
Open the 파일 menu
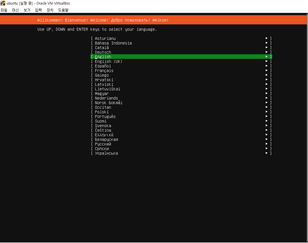pyautogui.click(x=4, y=10)
